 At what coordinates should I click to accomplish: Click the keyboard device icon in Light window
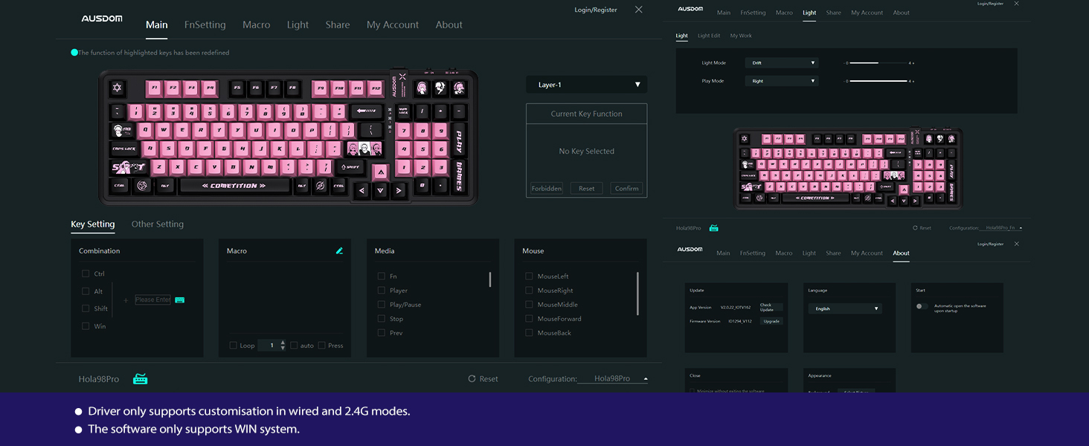point(713,228)
